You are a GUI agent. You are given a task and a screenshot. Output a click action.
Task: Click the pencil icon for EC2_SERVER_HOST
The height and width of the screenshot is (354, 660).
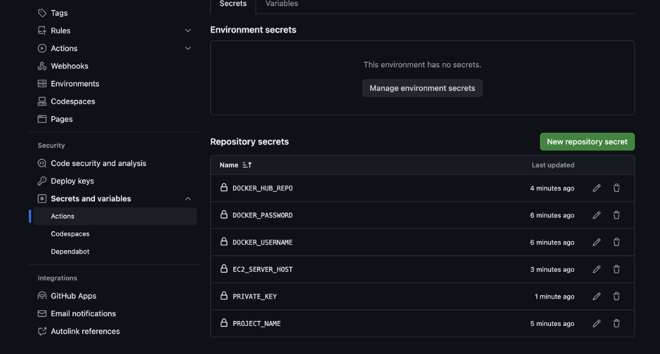(x=596, y=269)
